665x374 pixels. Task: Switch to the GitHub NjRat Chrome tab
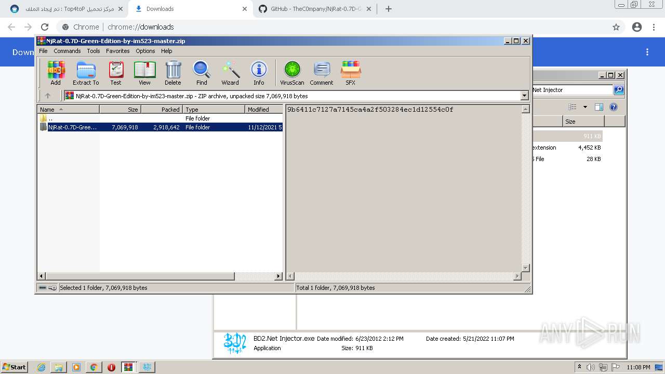[x=315, y=9]
